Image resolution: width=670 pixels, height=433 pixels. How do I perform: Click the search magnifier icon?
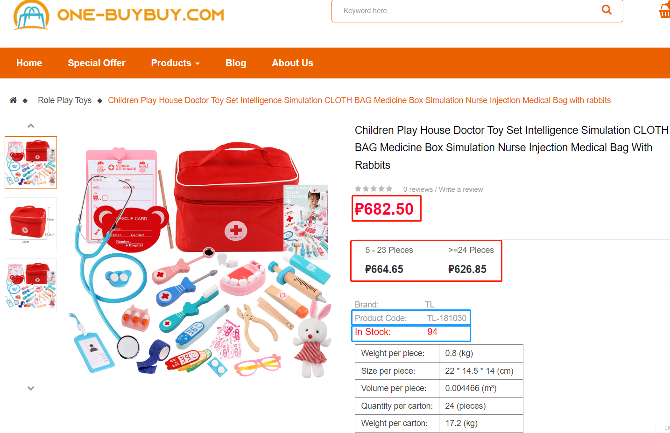click(607, 9)
